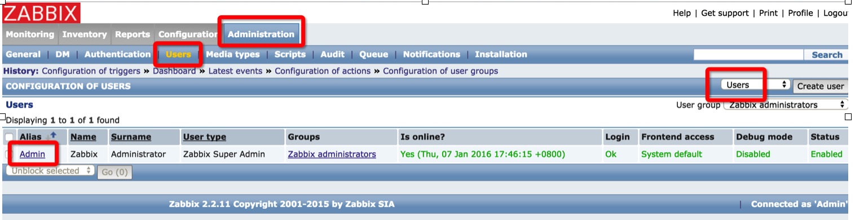Screen dimensions: 855x220
Task: Click the 'Administrator' surname cell
Action: 138,154
